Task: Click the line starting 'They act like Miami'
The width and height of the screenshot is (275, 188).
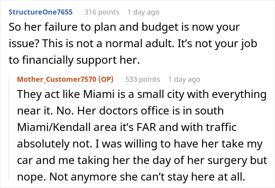Action: click(x=142, y=94)
